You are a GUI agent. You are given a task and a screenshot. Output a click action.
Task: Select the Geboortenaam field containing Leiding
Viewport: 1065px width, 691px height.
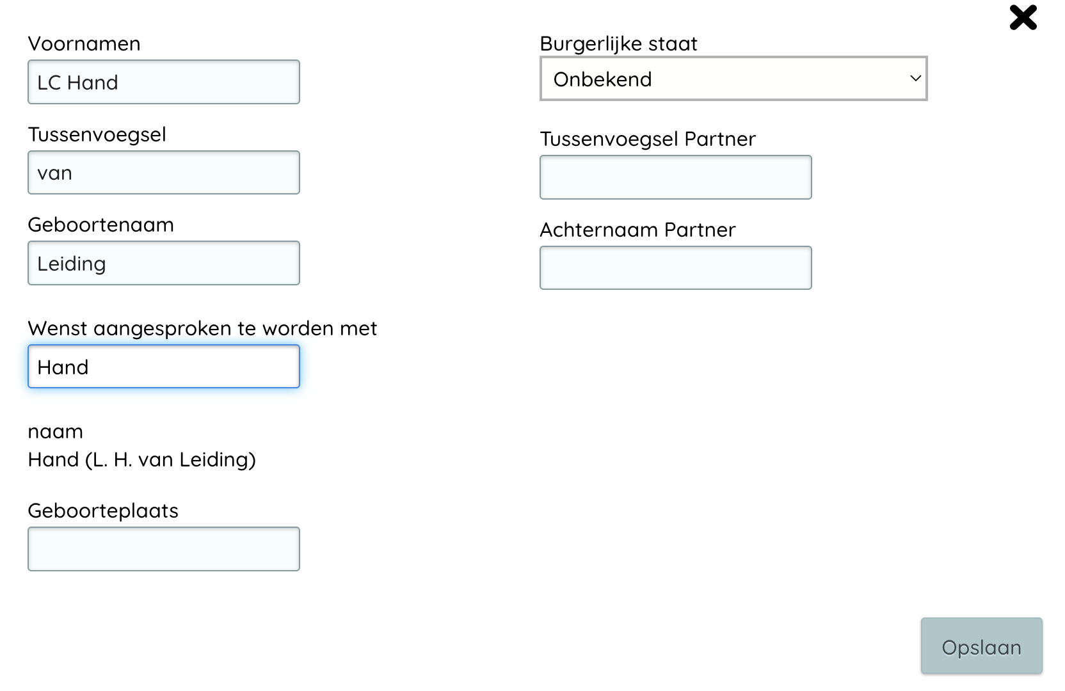(x=164, y=263)
